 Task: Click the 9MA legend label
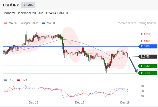pyautogui.click(x=25, y=80)
